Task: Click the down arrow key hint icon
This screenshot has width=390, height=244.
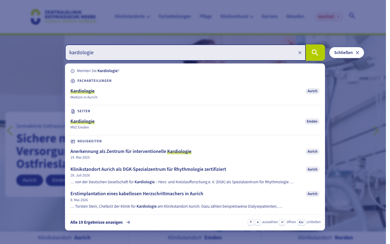Action: pyautogui.click(x=258, y=222)
